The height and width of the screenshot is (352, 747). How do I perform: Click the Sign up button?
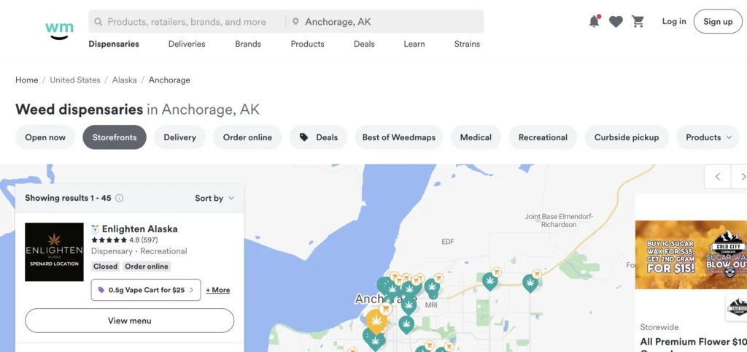[718, 21]
